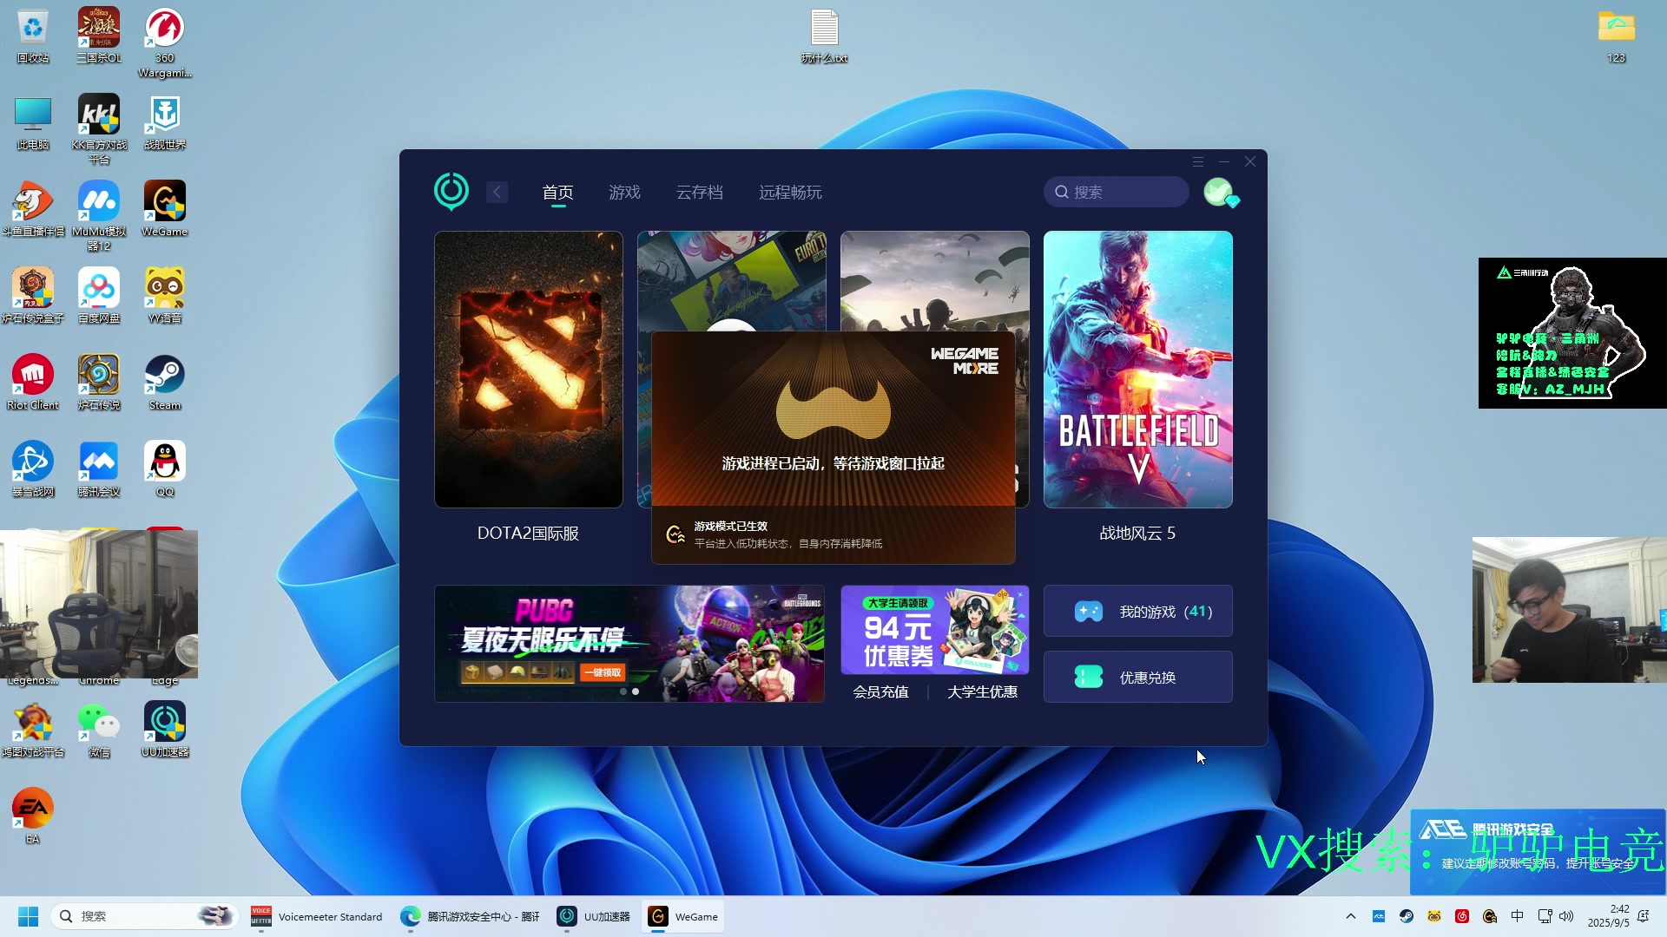This screenshot has height=937, width=1667.
Task: Click the 腾讯游戏安全 ACE notification popup
Action: 1538,852
